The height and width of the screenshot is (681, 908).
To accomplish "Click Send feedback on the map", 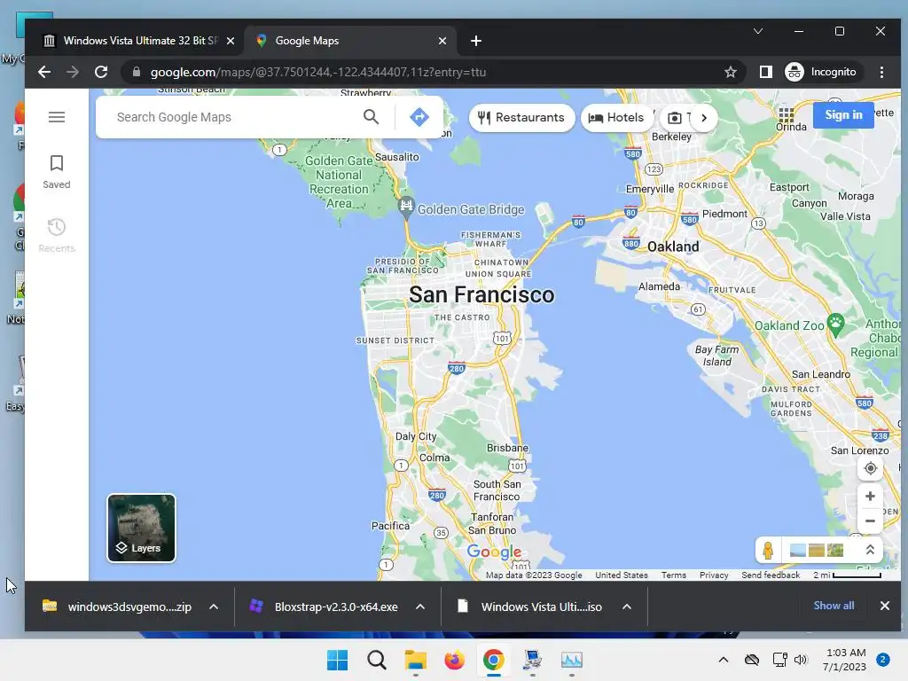I will (x=771, y=575).
